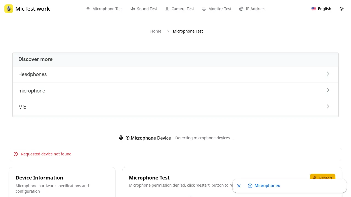Open the Microphone Test navigation item
Viewport: 351px width, 197px height.
[x=104, y=9]
